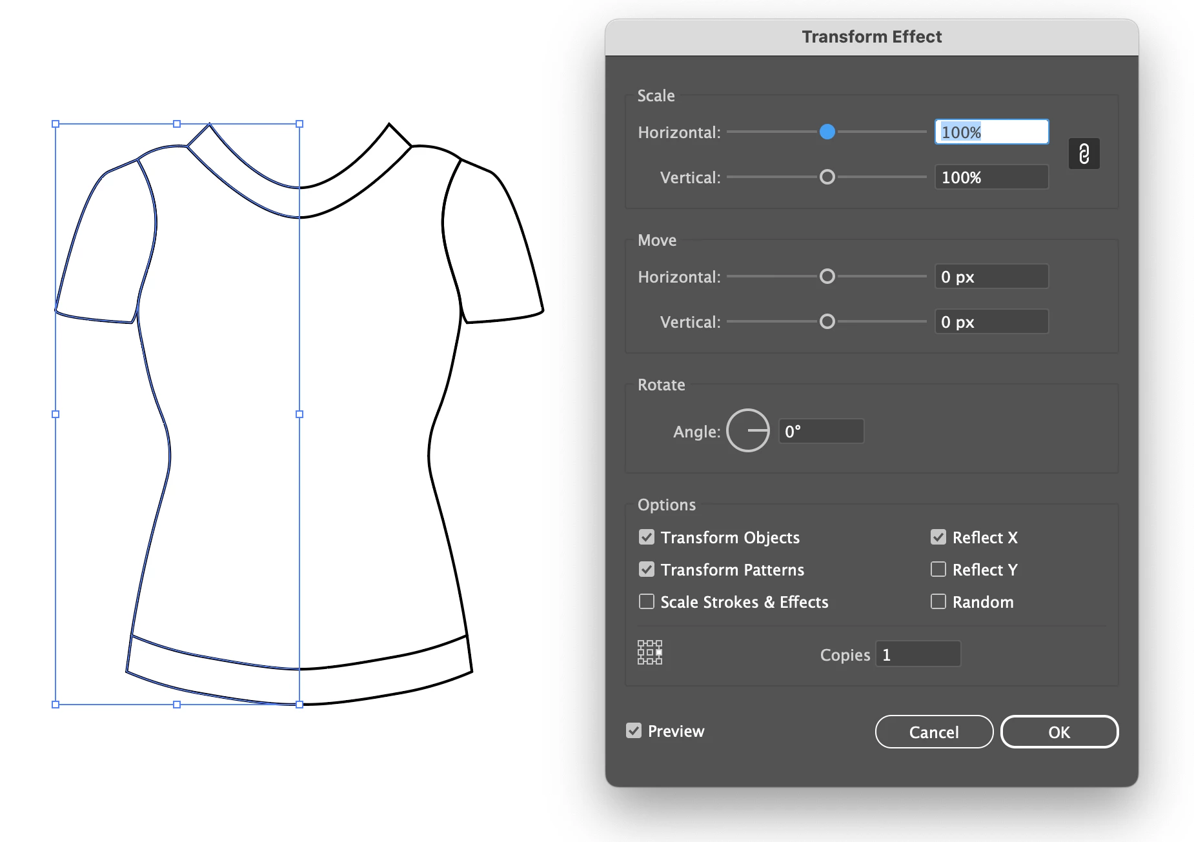Click the Cancel button

click(x=934, y=732)
